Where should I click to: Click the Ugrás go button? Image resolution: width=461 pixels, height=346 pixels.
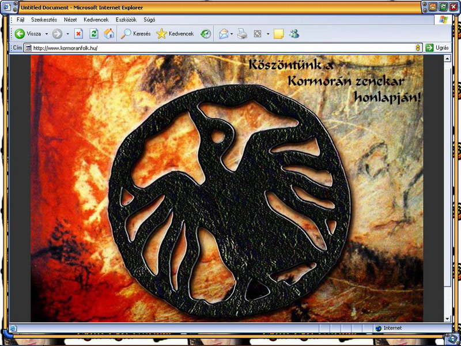pos(437,48)
